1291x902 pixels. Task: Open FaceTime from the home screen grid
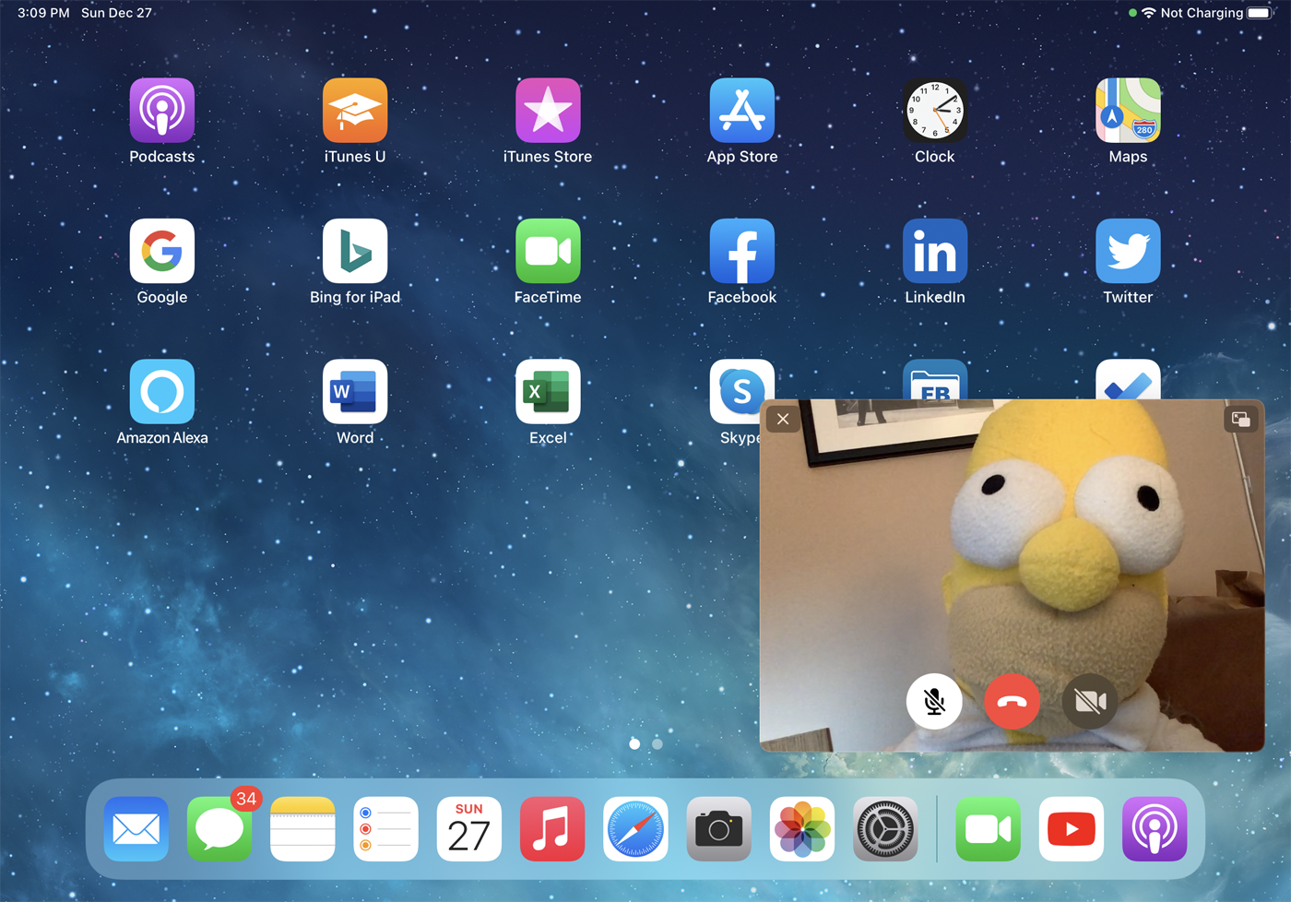(548, 251)
